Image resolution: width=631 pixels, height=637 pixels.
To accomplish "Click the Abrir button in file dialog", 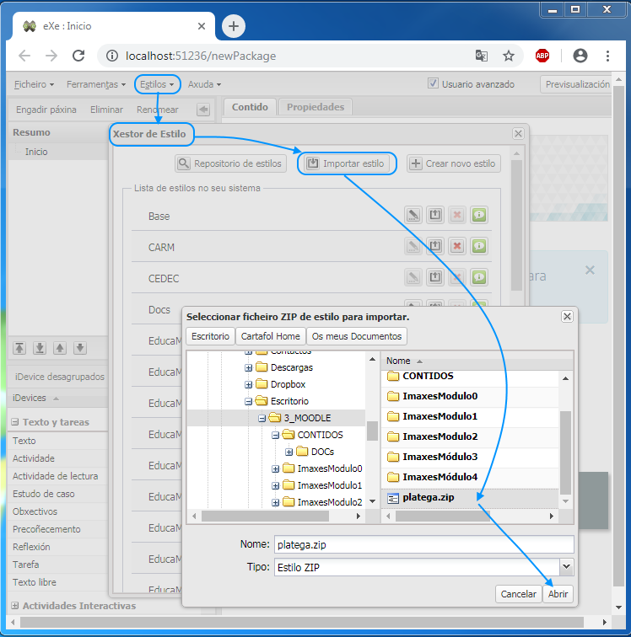I will coord(558,594).
